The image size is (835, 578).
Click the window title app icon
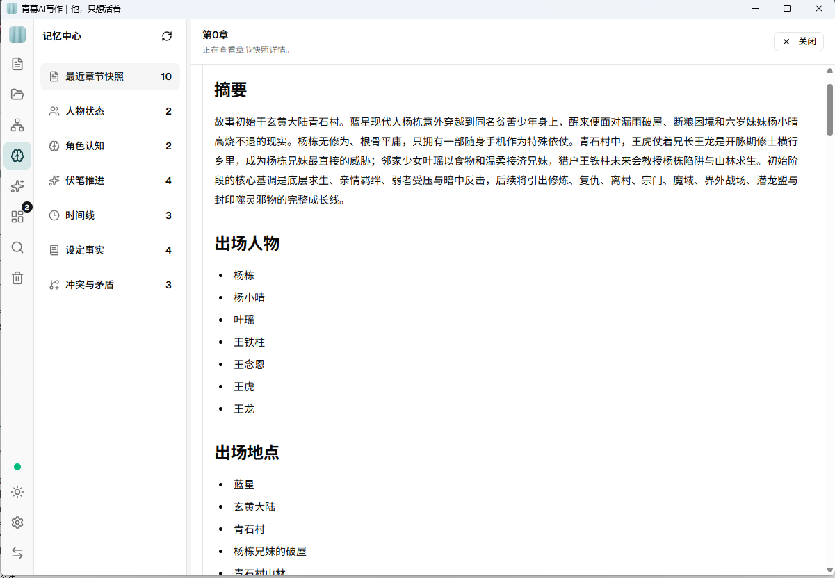(12, 8)
